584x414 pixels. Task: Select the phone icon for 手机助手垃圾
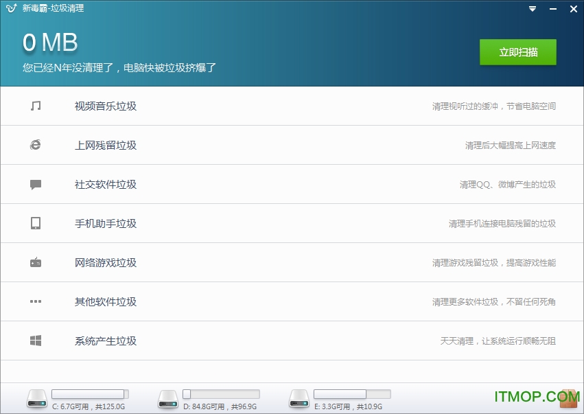click(36, 223)
